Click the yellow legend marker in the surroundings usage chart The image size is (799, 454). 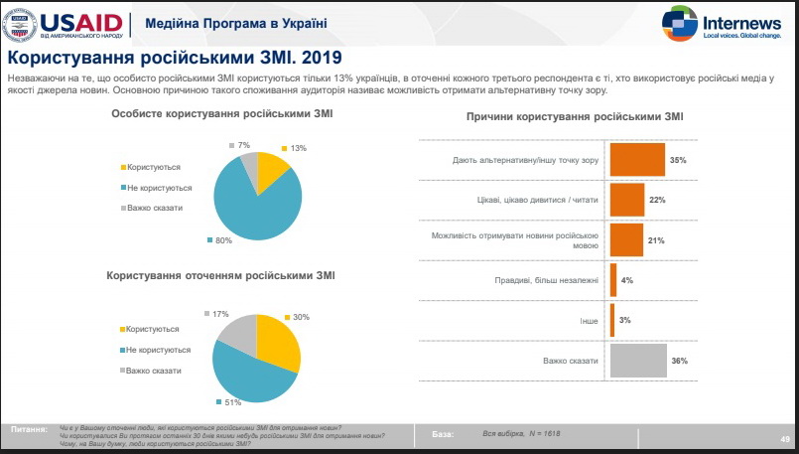pyautogui.click(x=122, y=329)
